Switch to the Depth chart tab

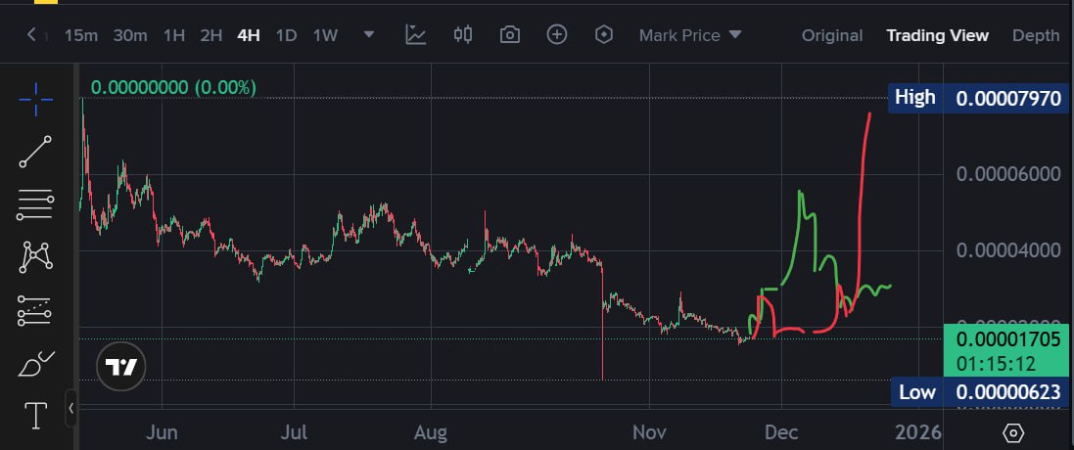tap(1035, 35)
